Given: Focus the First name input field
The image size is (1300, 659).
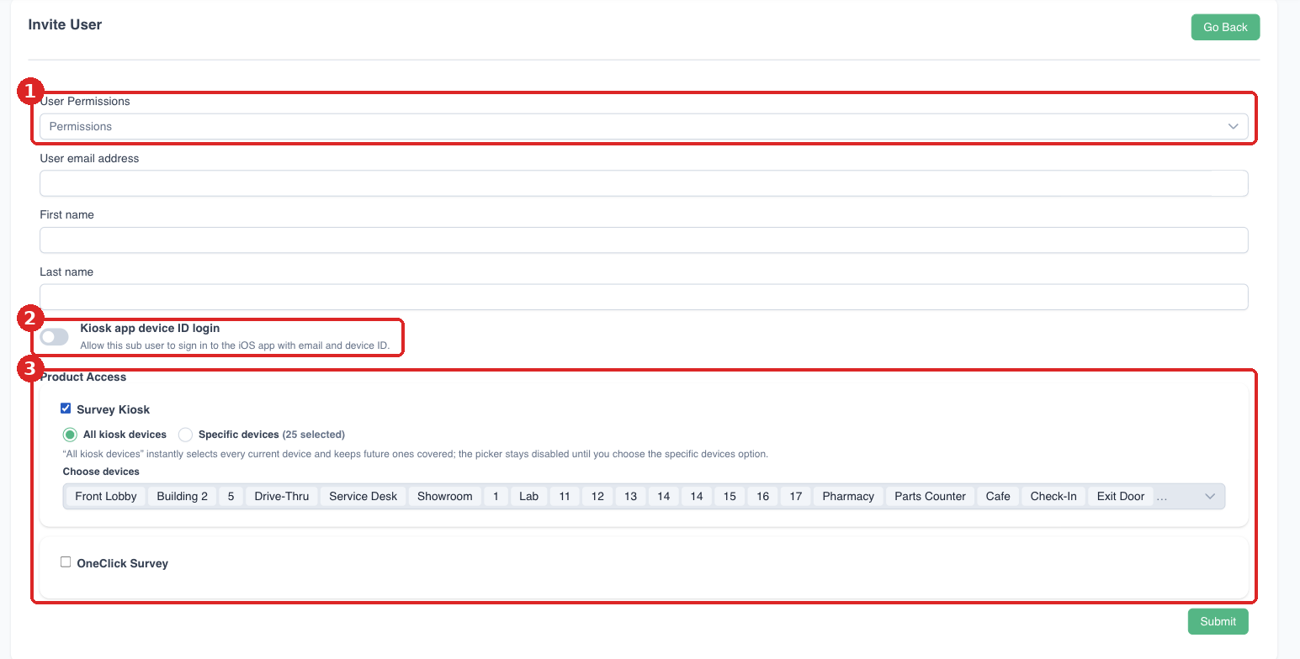Looking at the screenshot, I should pos(644,240).
